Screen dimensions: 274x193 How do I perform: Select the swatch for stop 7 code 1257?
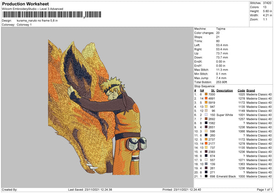[x=206, y=119]
